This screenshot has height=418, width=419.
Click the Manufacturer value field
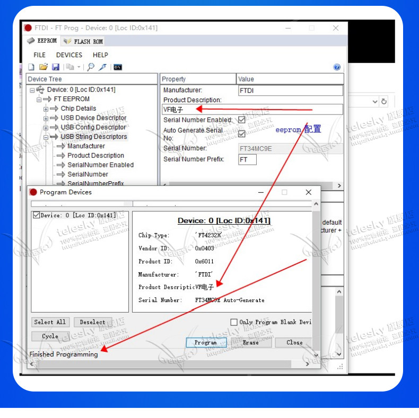point(291,91)
